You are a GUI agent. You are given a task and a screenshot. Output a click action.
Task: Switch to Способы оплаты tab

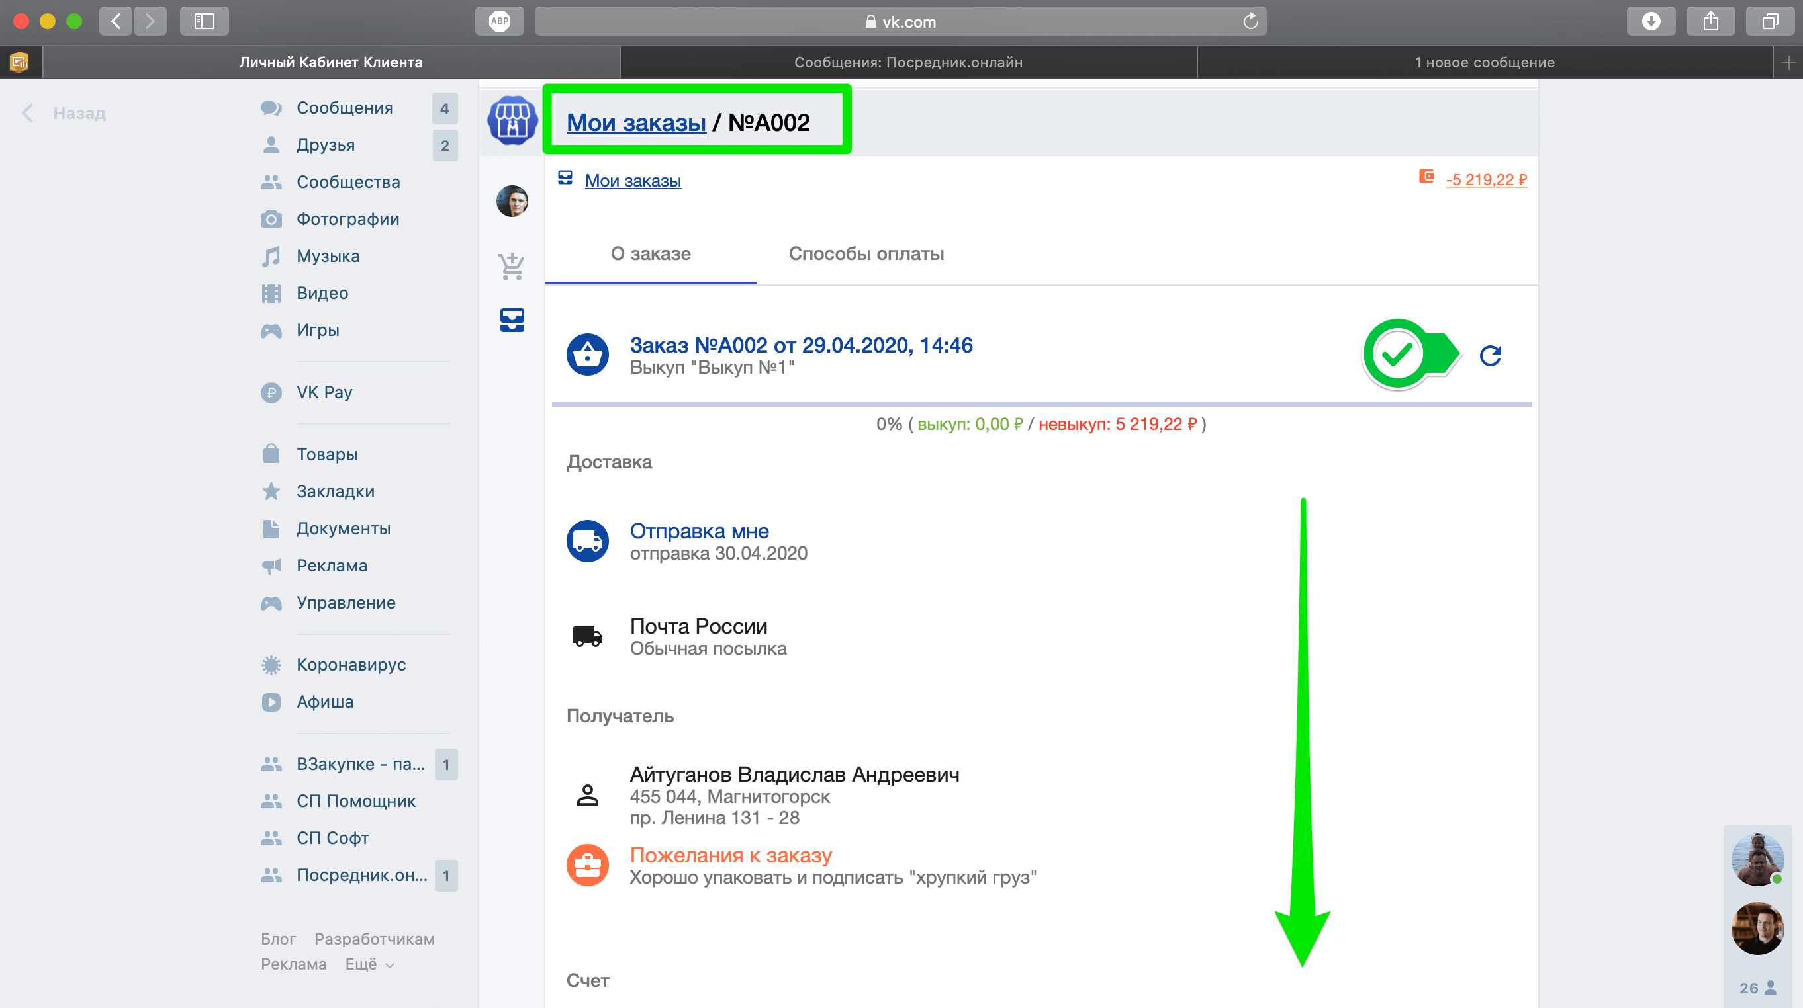[866, 254]
